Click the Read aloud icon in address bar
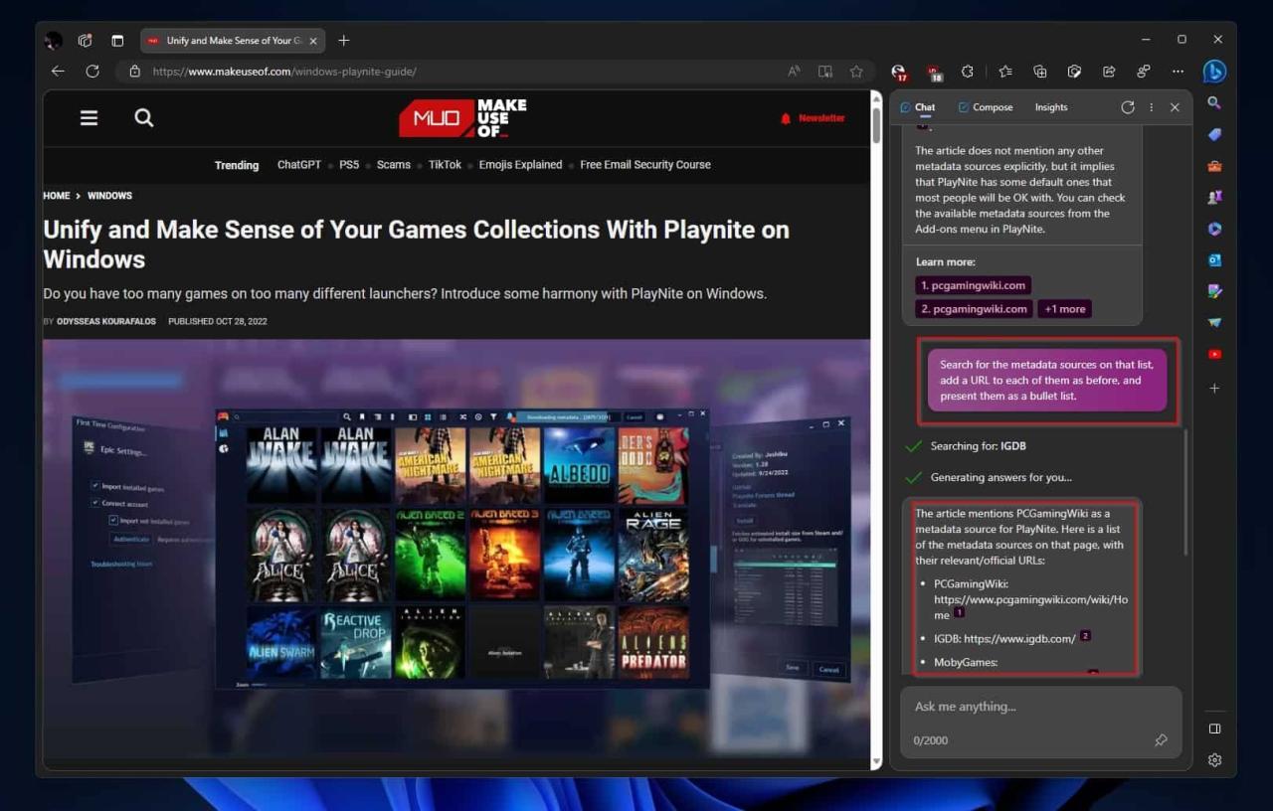This screenshot has width=1273, height=811. point(794,72)
